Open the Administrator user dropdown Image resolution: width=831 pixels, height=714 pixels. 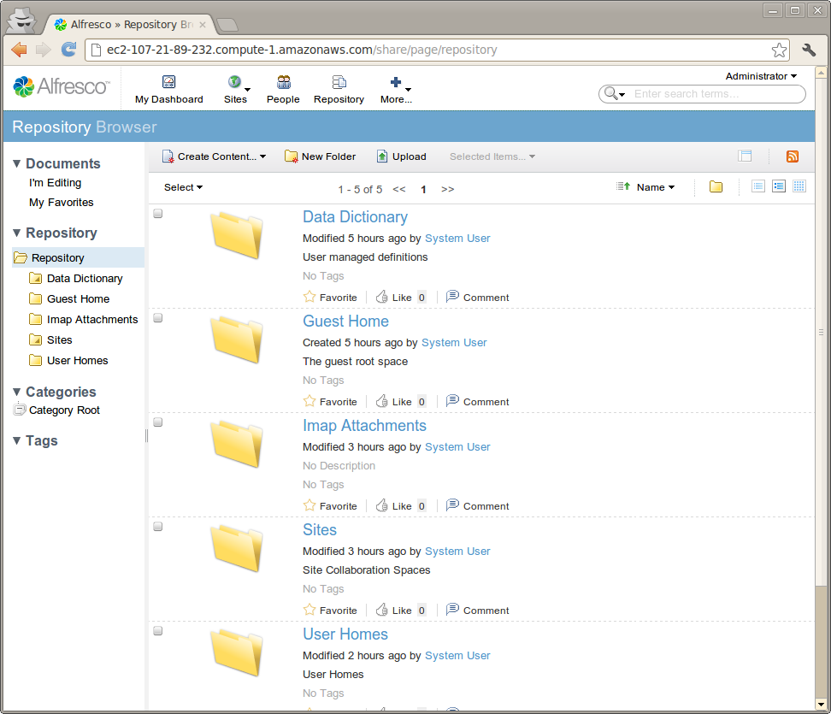[x=761, y=76]
